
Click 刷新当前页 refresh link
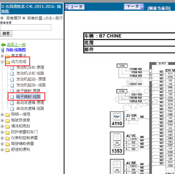point(159,8)
